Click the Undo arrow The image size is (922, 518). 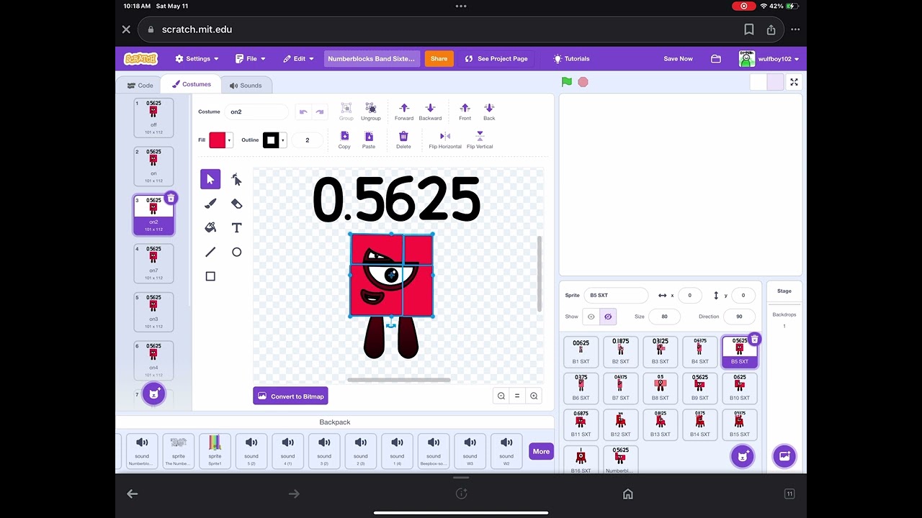tap(303, 112)
